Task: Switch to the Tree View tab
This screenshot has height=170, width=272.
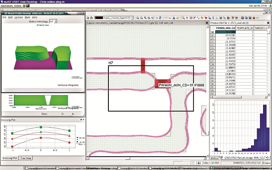Action: tap(26, 158)
